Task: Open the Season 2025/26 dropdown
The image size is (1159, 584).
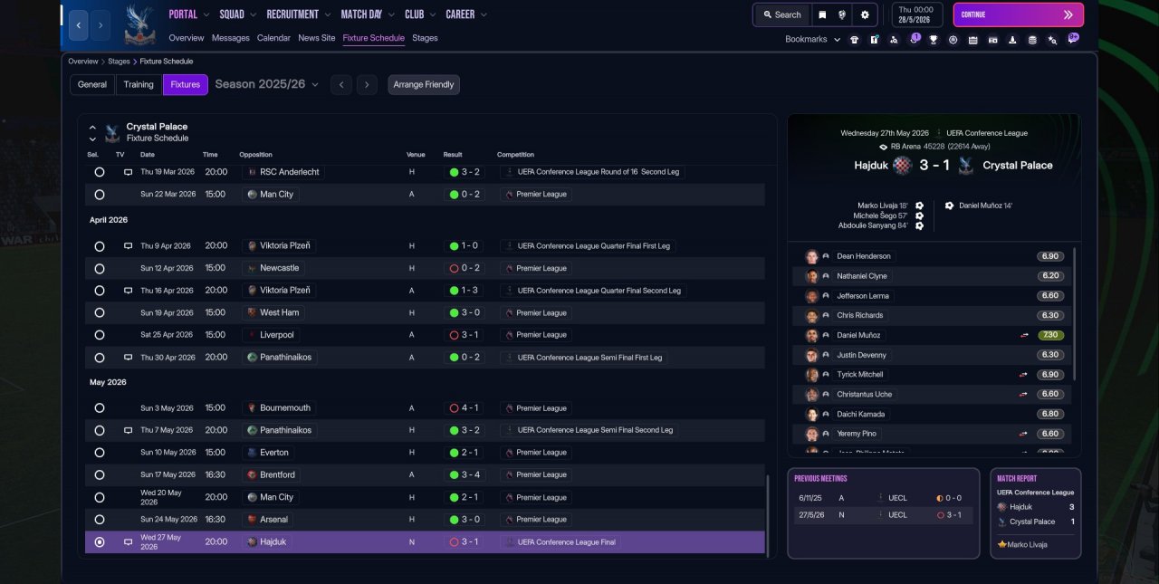Action: 267,84
